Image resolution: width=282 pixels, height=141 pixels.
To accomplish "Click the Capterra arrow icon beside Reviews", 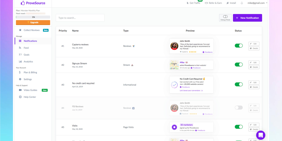I will point(134,46).
